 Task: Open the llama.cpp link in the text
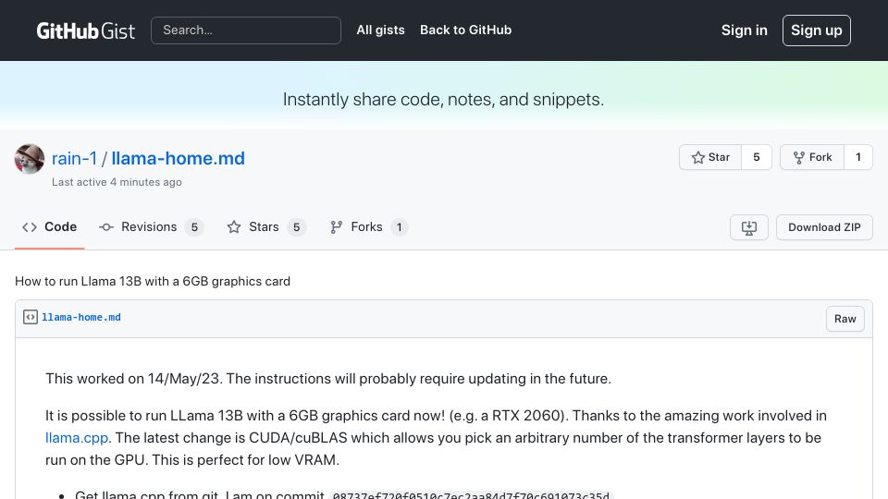pyautogui.click(x=77, y=438)
